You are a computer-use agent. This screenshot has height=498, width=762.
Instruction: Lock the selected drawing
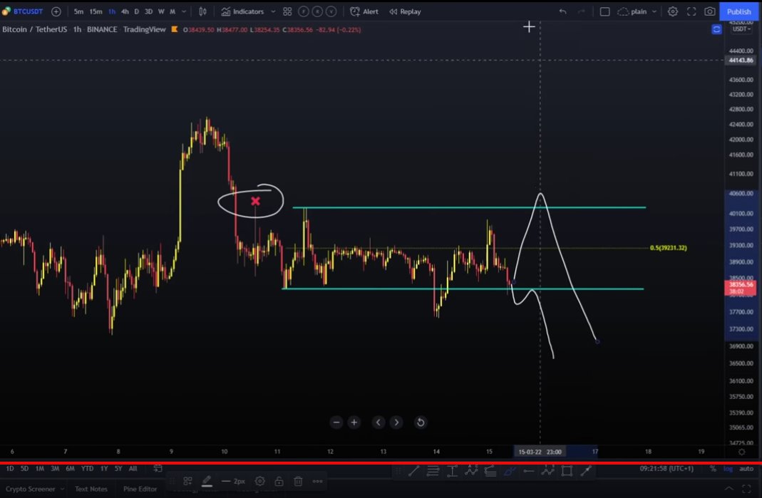pyautogui.click(x=279, y=481)
